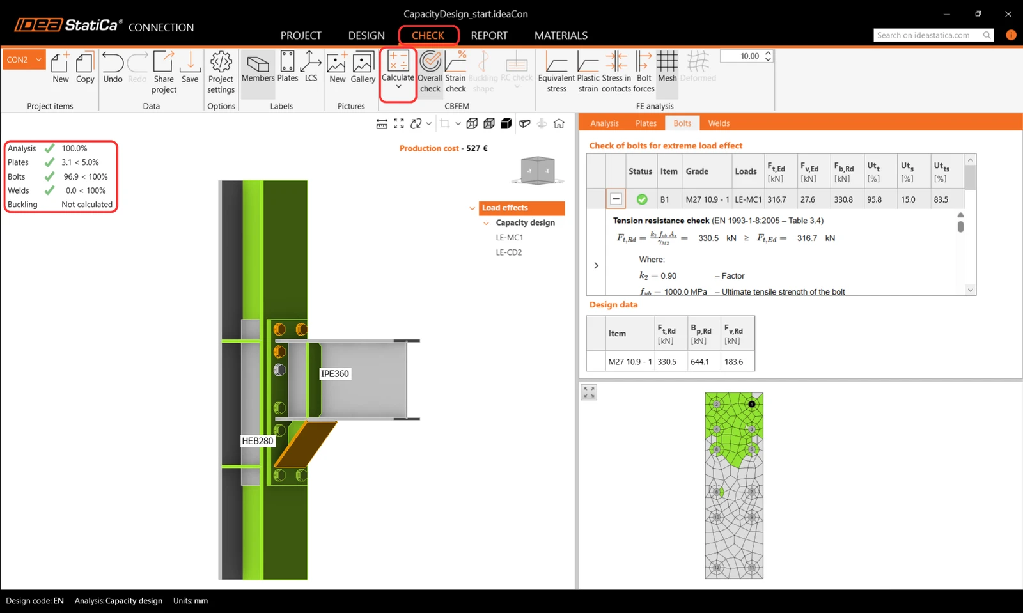Show Stress in contacts
The image size is (1023, 613).
pos(616,73)
